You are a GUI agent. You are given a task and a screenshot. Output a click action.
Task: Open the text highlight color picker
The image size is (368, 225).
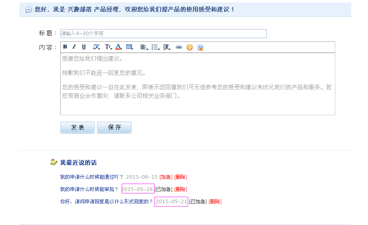(129, 47)
